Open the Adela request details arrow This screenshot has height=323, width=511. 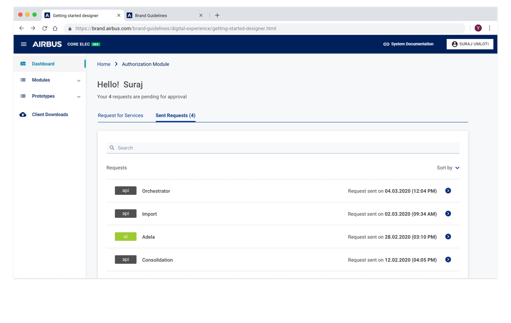448,237
